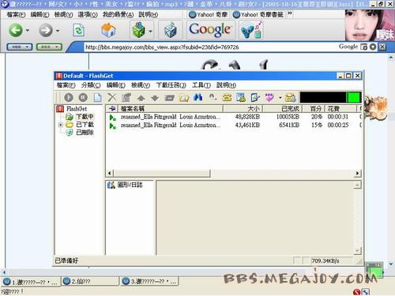This screenshot has width=395, height=296.
Task: Click the green back arrow button
Action: point(16,30)
